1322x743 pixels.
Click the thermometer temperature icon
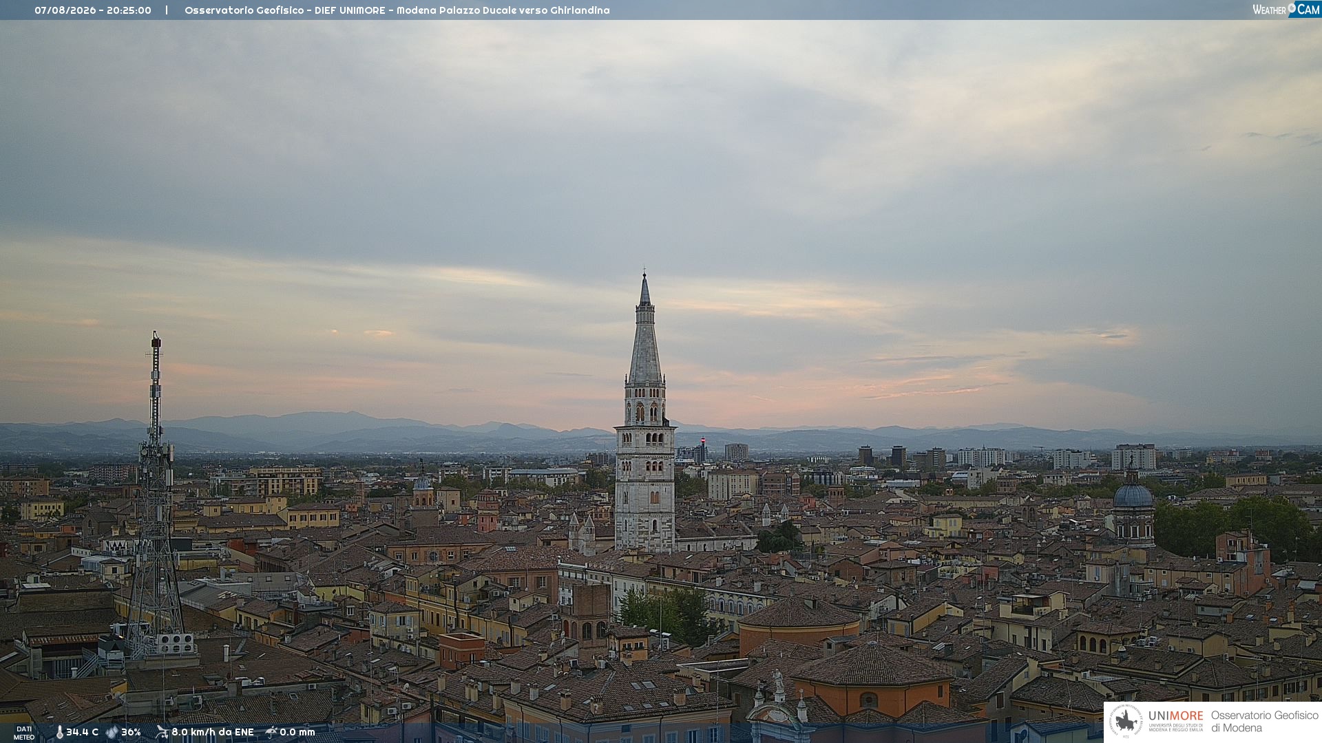coord(59,732)
